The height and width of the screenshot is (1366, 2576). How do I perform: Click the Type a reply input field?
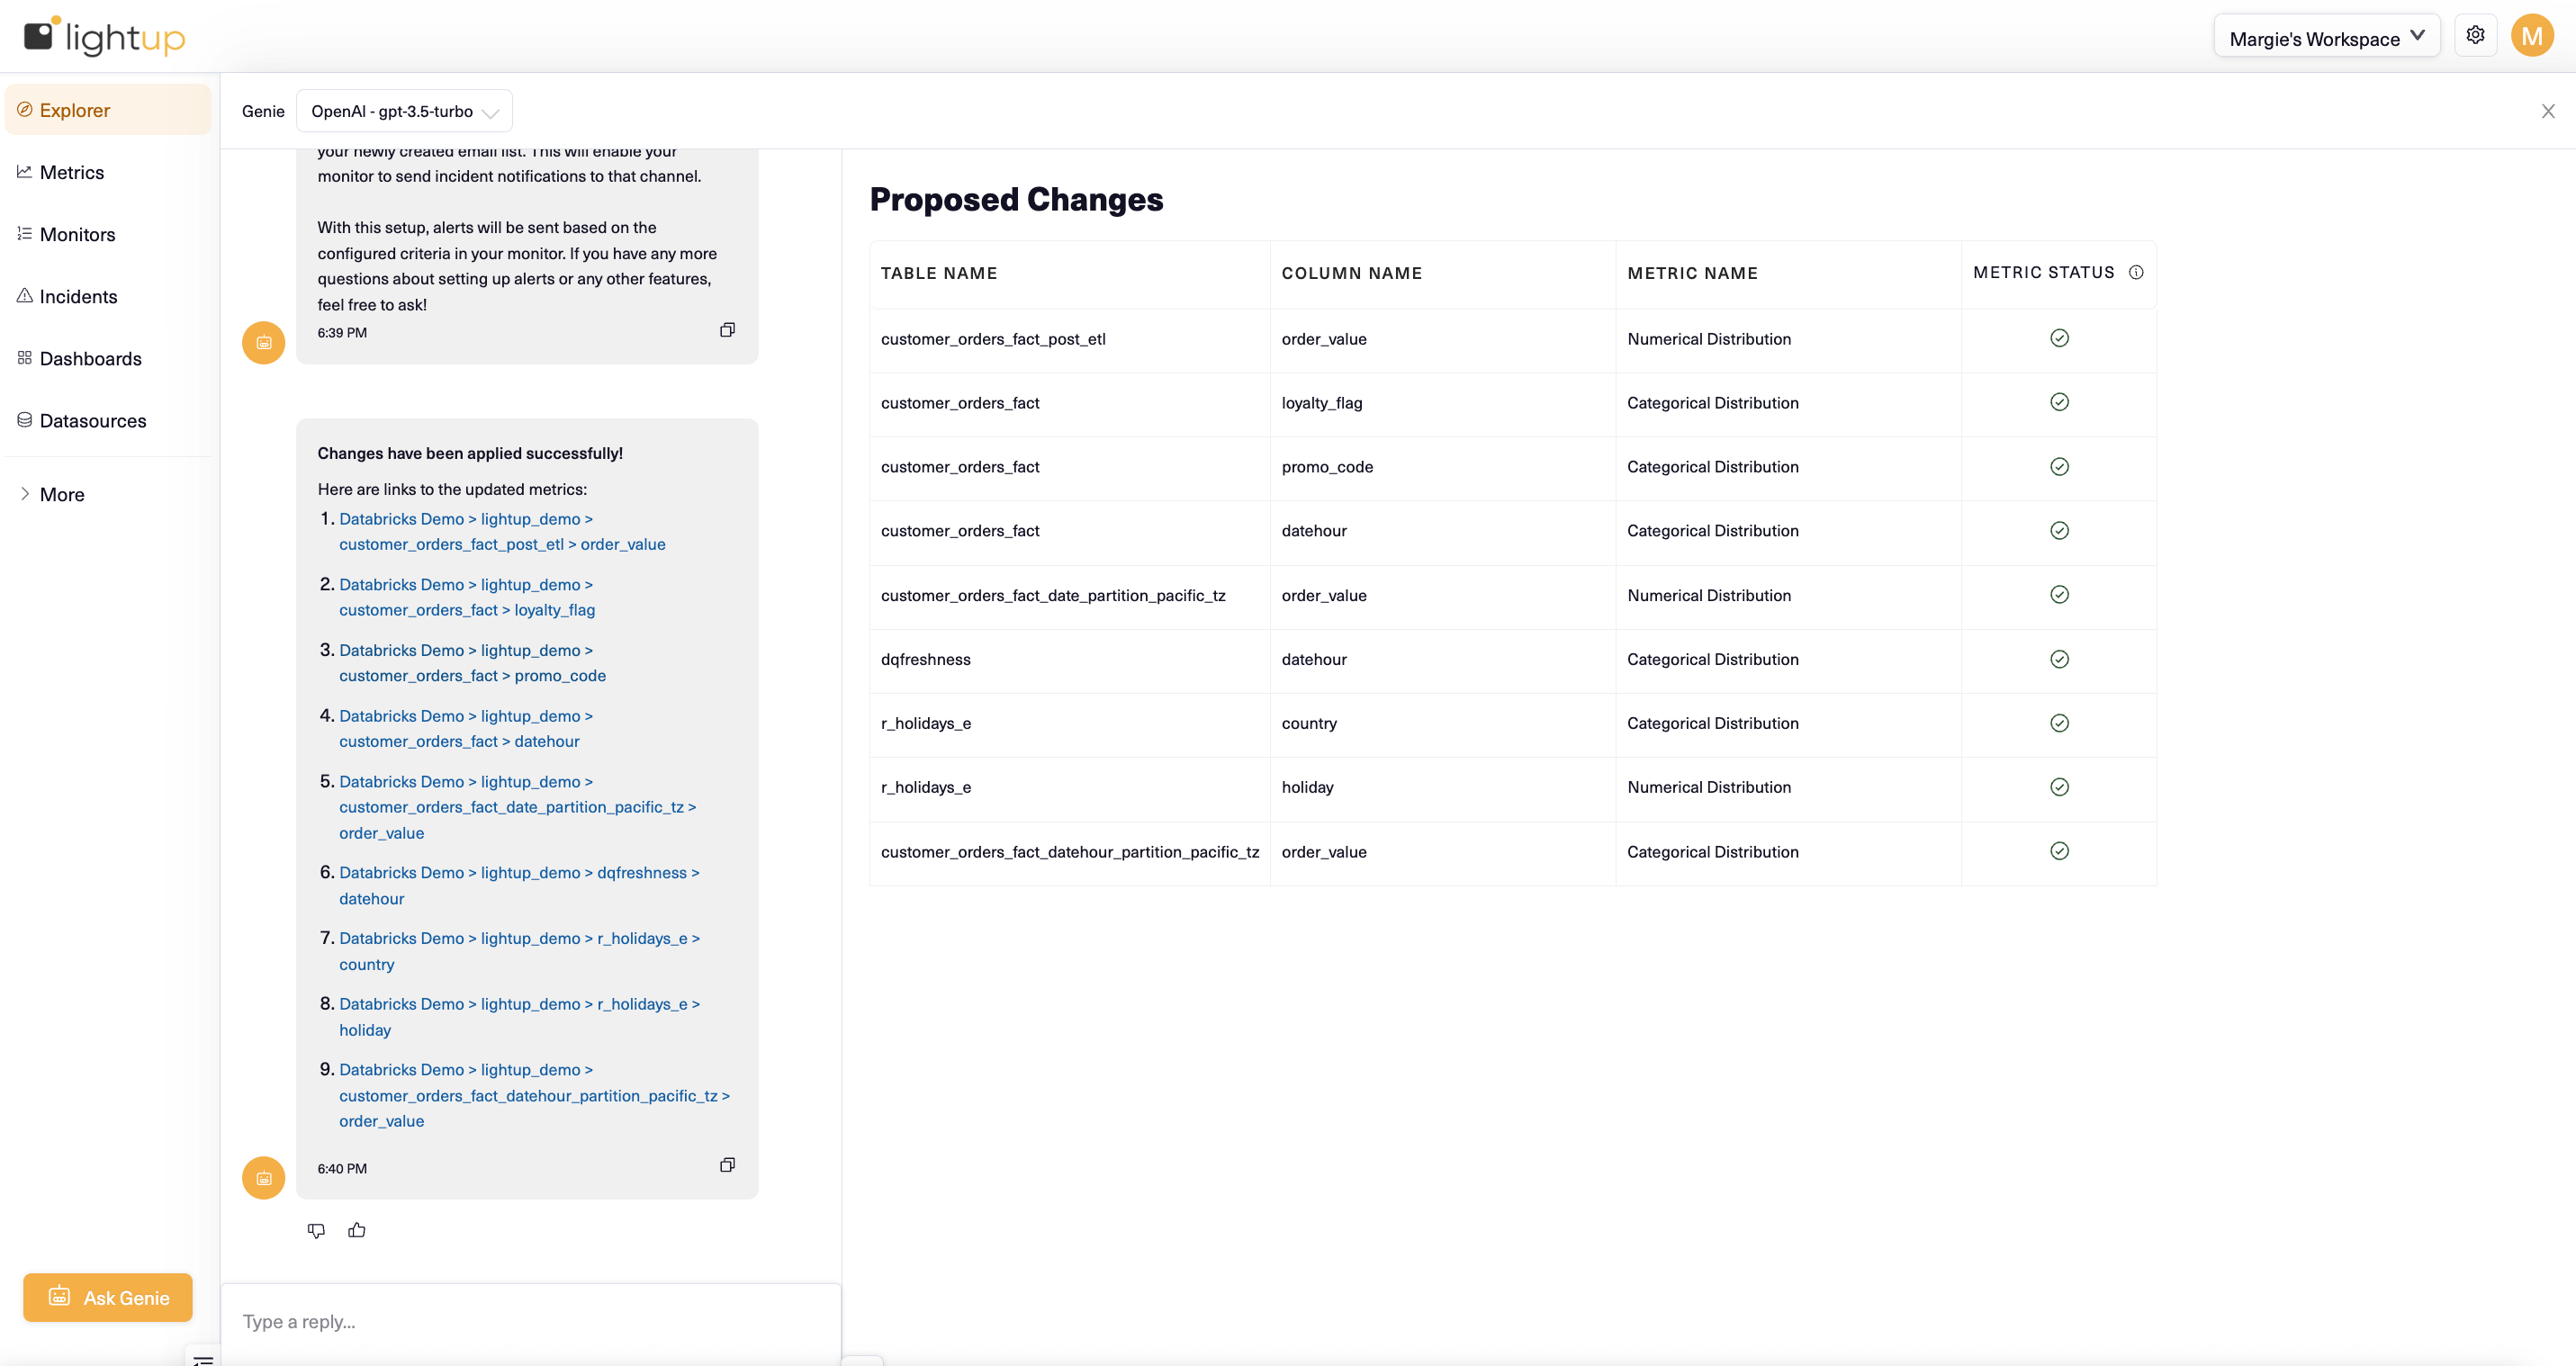coord(530,1321)
